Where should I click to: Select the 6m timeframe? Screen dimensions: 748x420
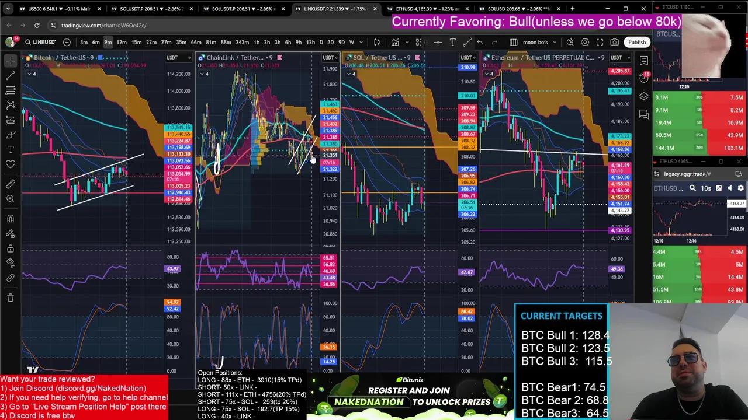(x=96, y=42)
